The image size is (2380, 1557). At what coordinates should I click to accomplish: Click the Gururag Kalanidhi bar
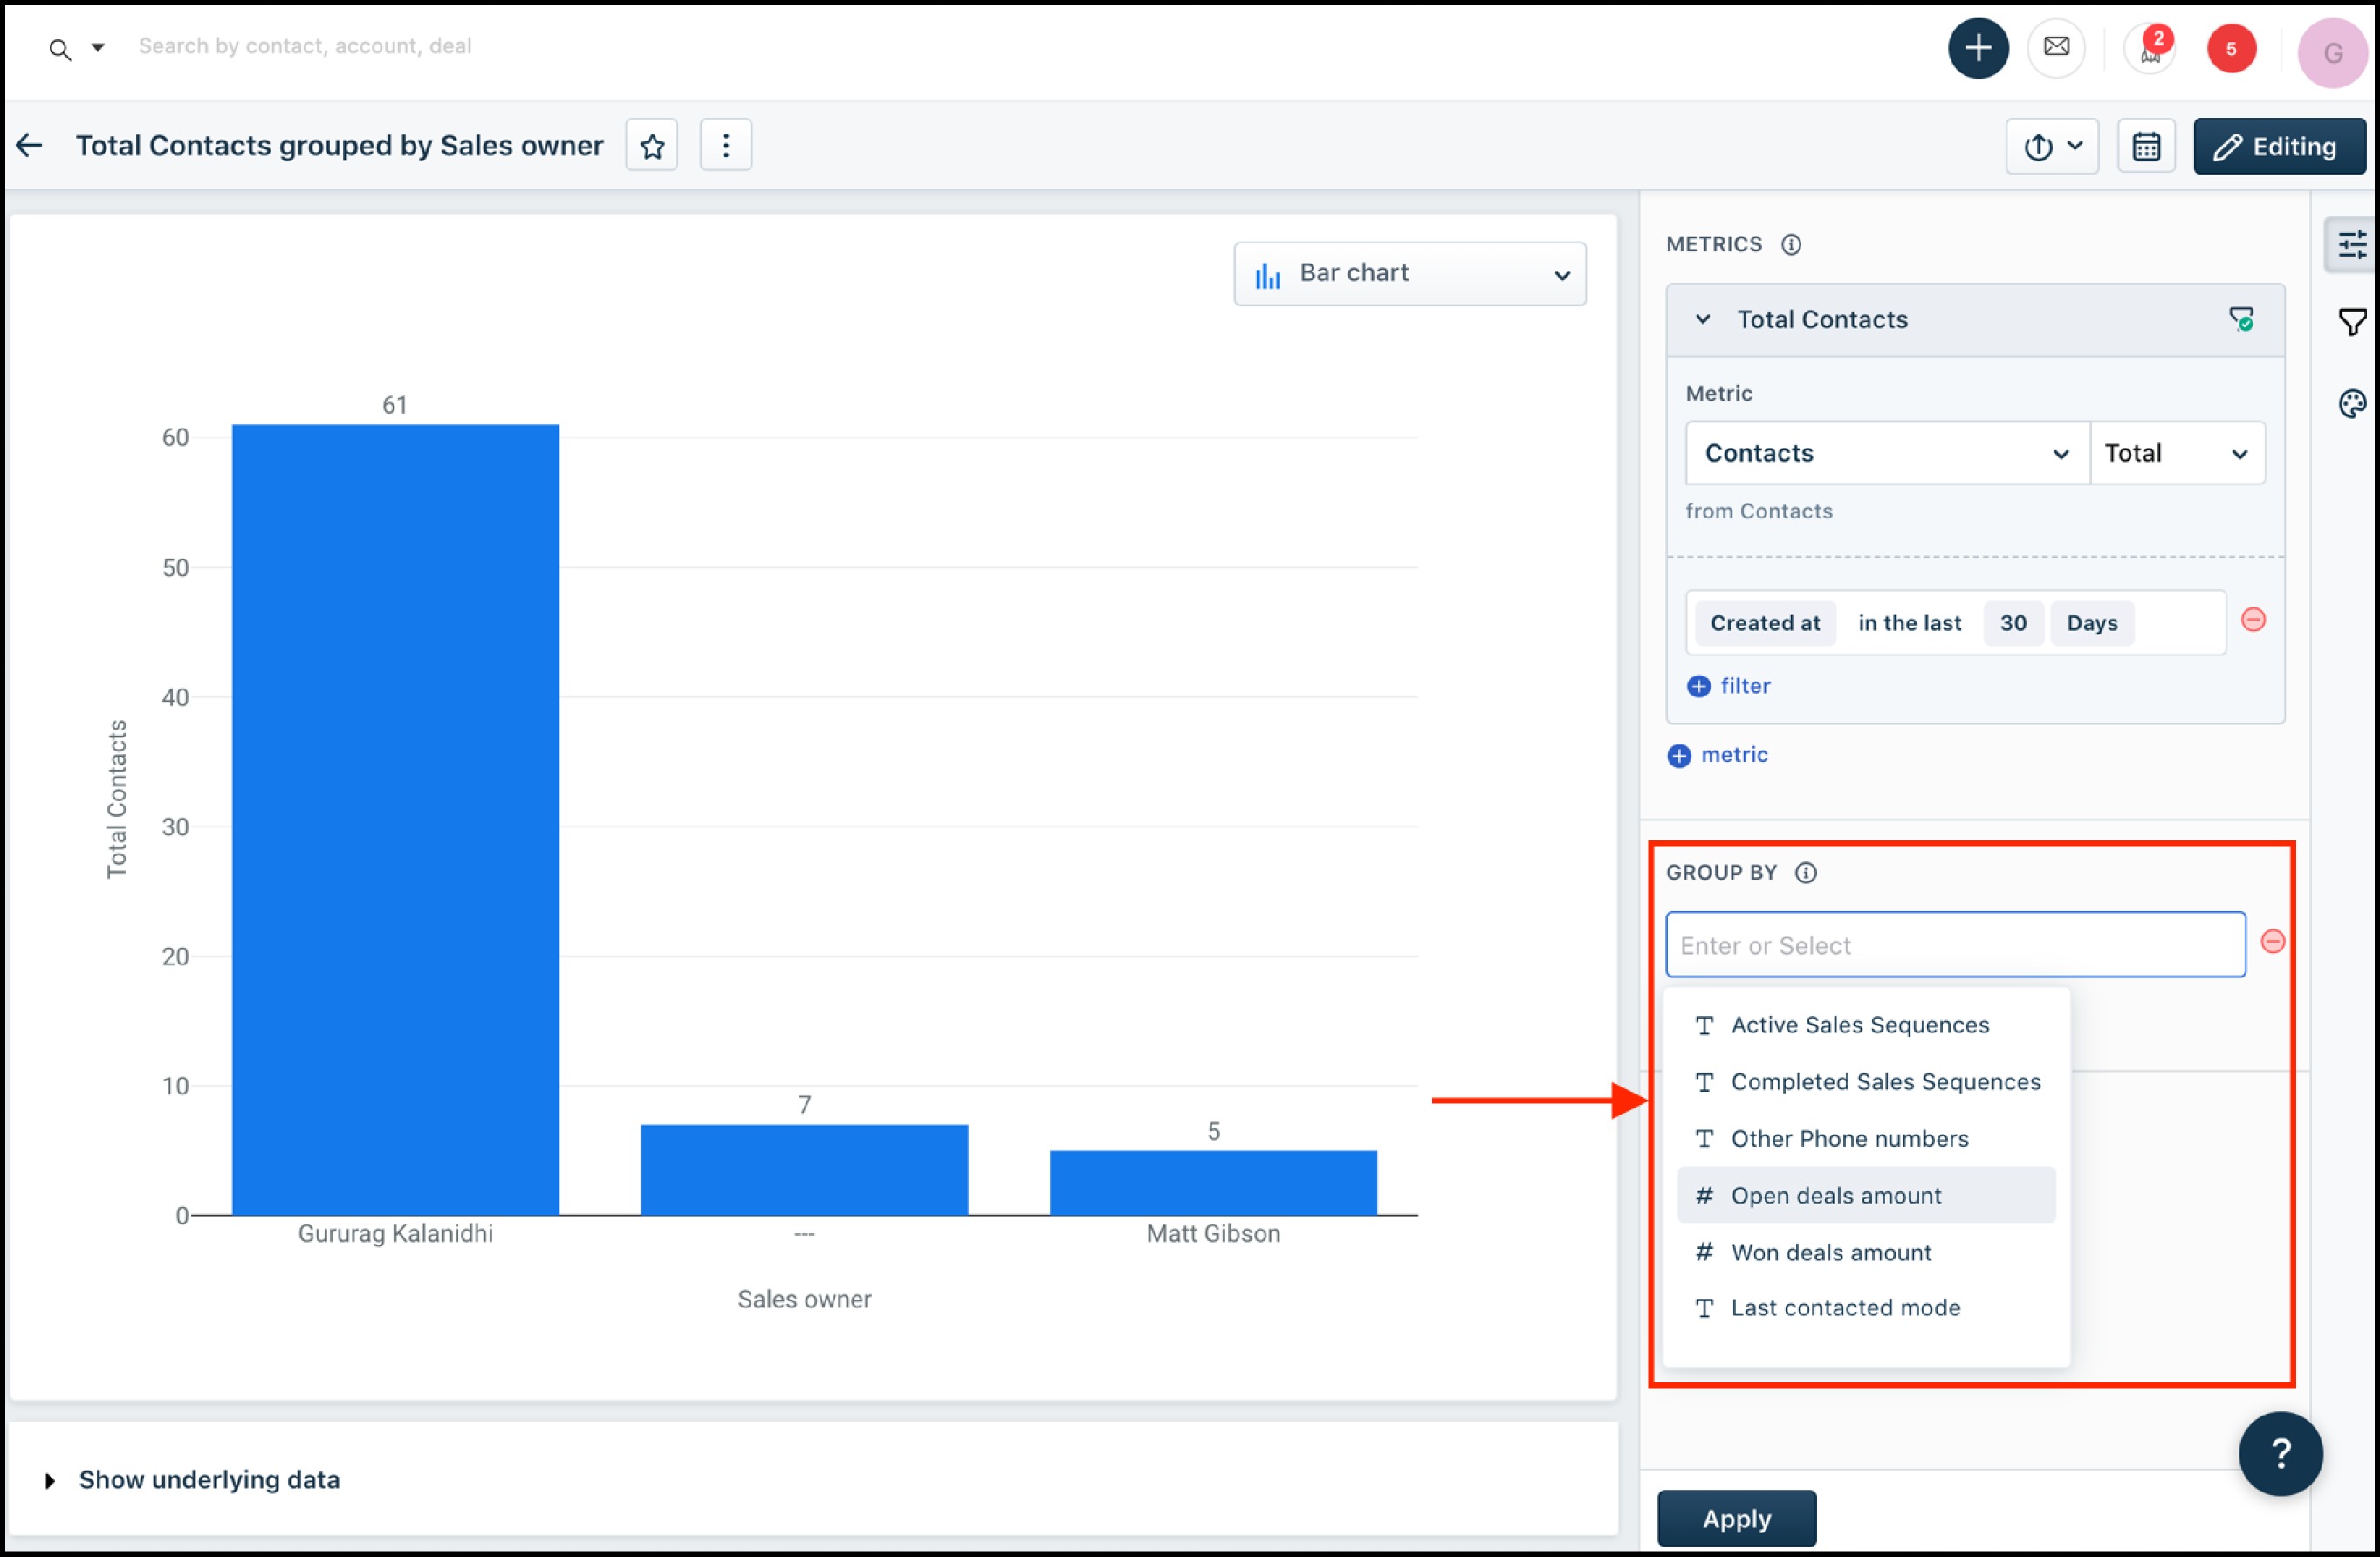tap(395, 820)
